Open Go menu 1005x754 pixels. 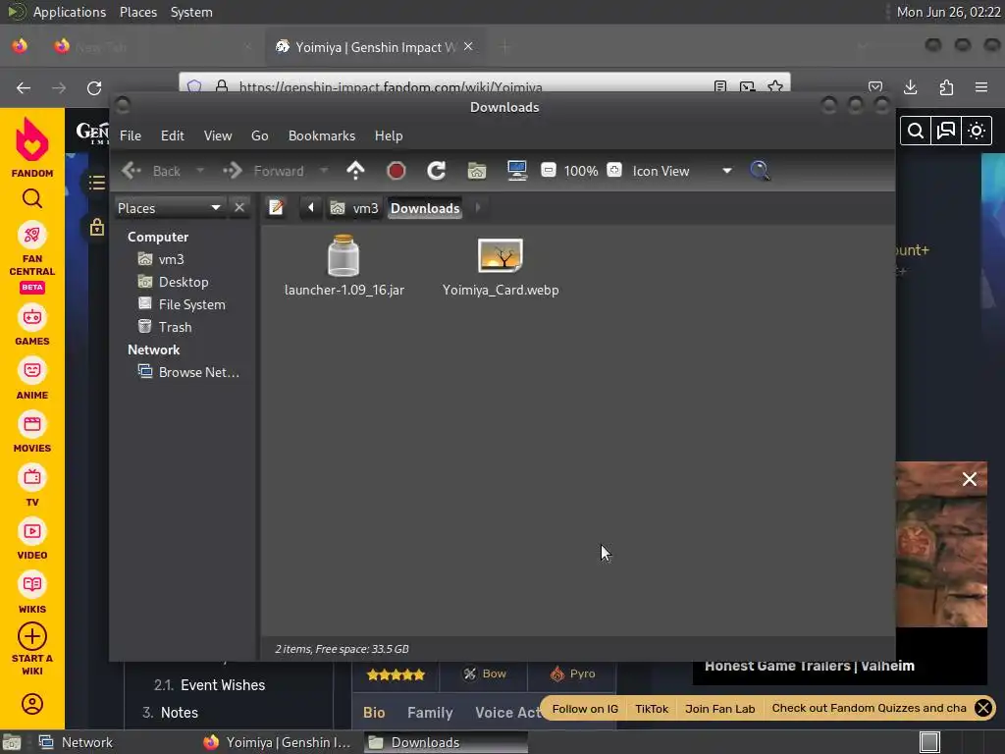pyautogui.click(x=259, y=135)
